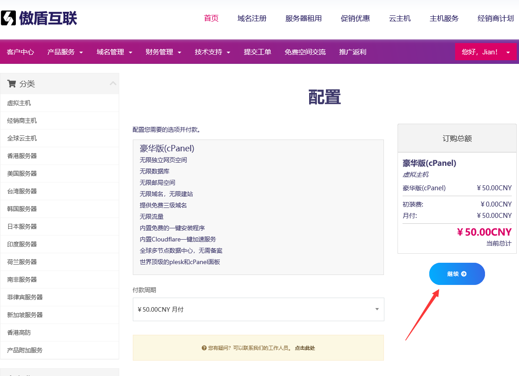Viewport: 519px width, 376px height.
Task: Choose 香港服务器 from the category list
Action: [22, 156]
